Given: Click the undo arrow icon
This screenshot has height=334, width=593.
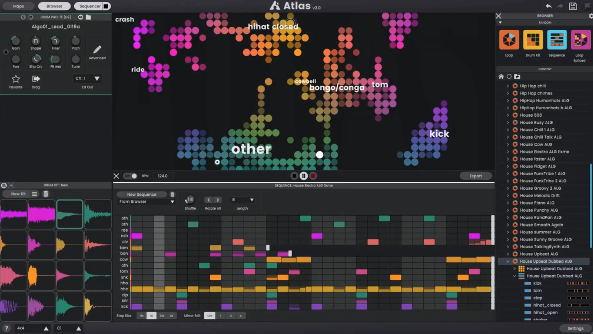Looking at the screenshot, I should [x=549, y=6].
